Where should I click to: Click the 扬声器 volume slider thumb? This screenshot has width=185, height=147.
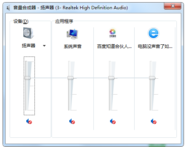[28, 78]
